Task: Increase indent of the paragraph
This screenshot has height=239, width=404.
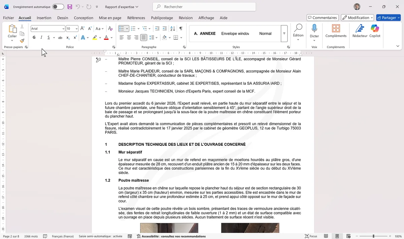Action: [x=164, y=29]
